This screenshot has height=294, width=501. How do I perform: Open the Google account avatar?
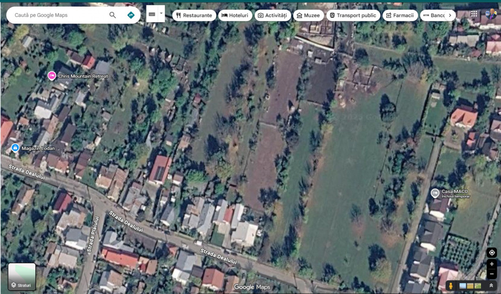tap(491, 14)
